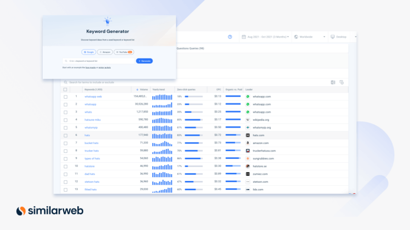Select the YouTube source option
Image resolution: width=410 pixels, height=230 pixels.
point(124,52)
